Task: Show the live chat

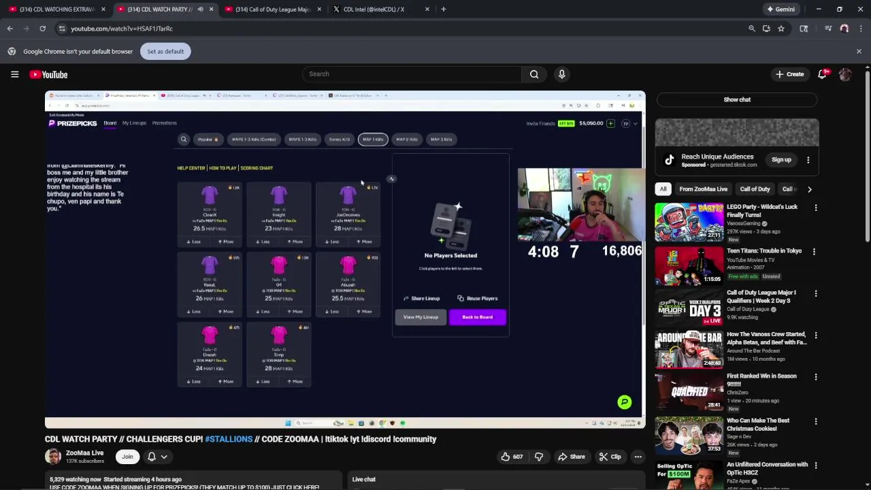Action: pos(737,99)
